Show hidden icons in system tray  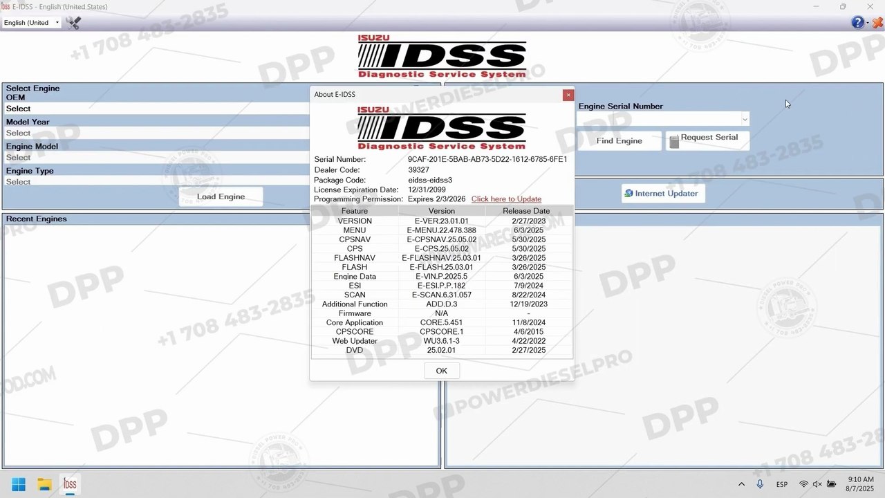[x=741, y=484]
